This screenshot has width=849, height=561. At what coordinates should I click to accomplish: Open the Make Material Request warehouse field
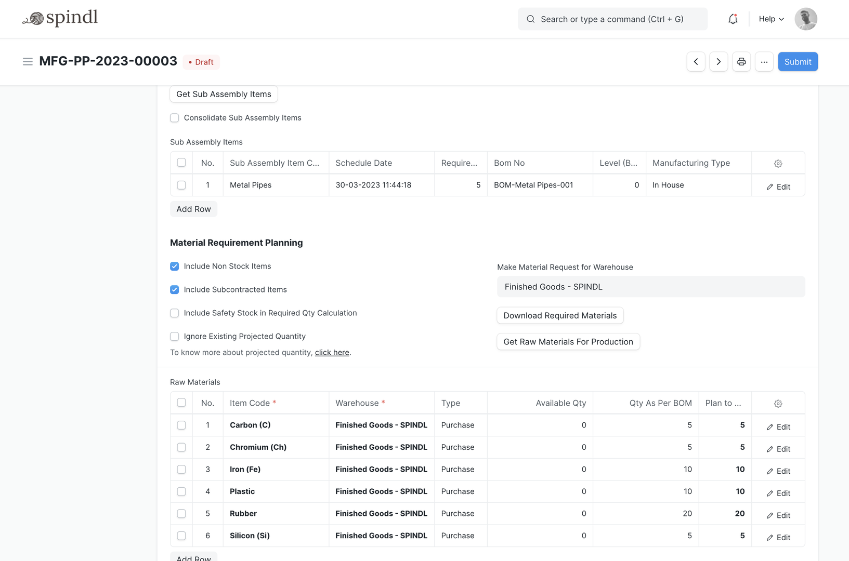point(650,287)
